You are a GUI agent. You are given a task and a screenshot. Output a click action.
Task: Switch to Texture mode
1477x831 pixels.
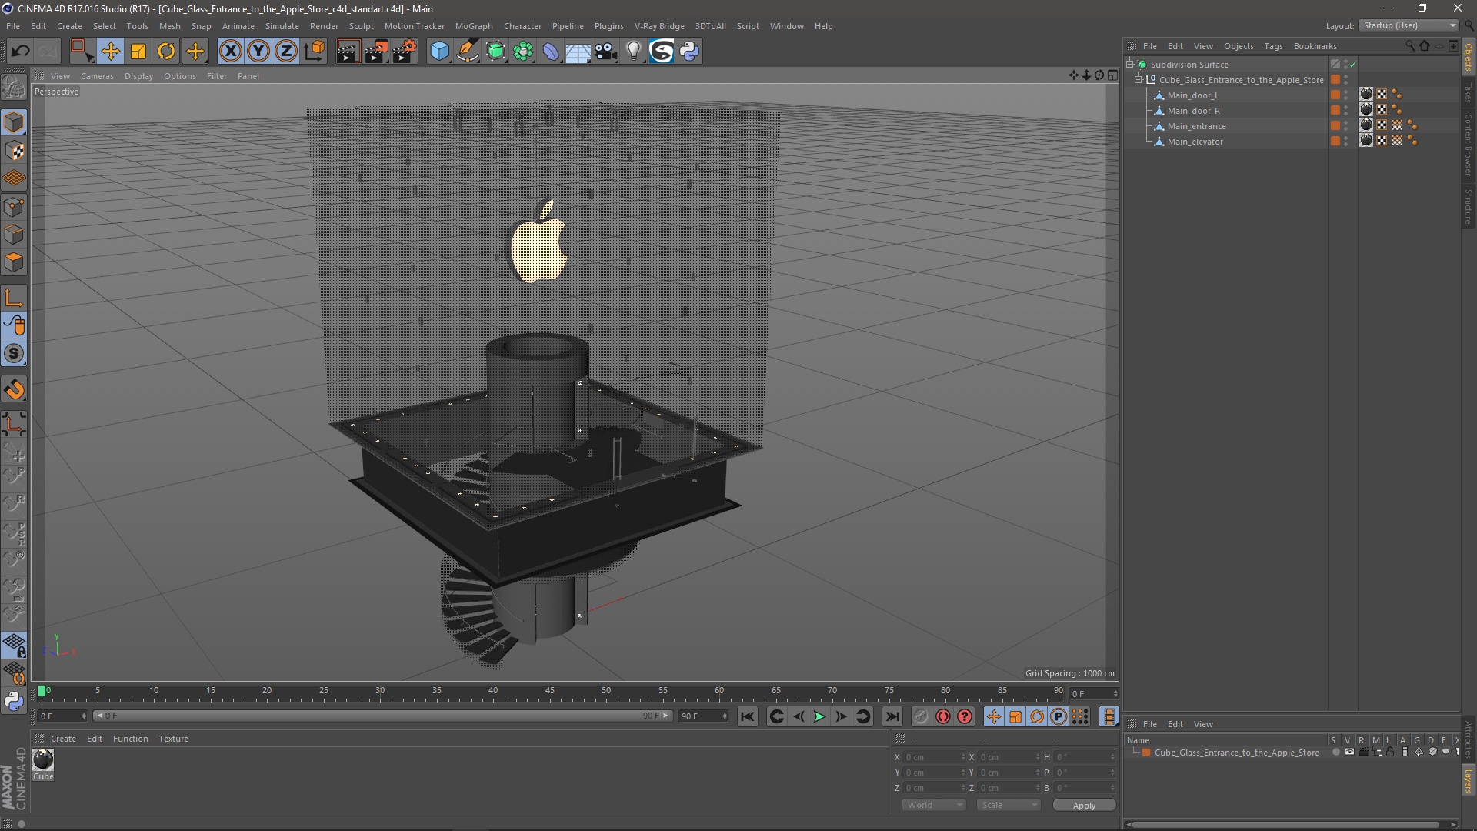click(14, 151)
